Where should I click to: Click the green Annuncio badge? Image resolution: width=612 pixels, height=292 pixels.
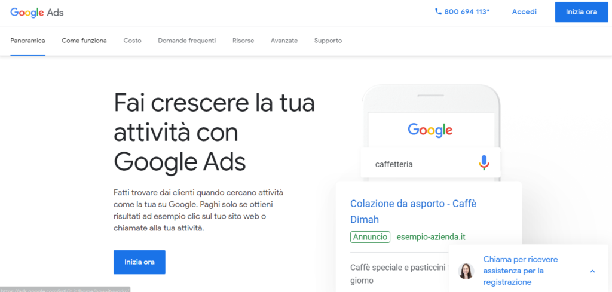coord(370,237)
